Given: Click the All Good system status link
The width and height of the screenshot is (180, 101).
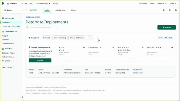Looking at the screenshot, I should (39, 87).
